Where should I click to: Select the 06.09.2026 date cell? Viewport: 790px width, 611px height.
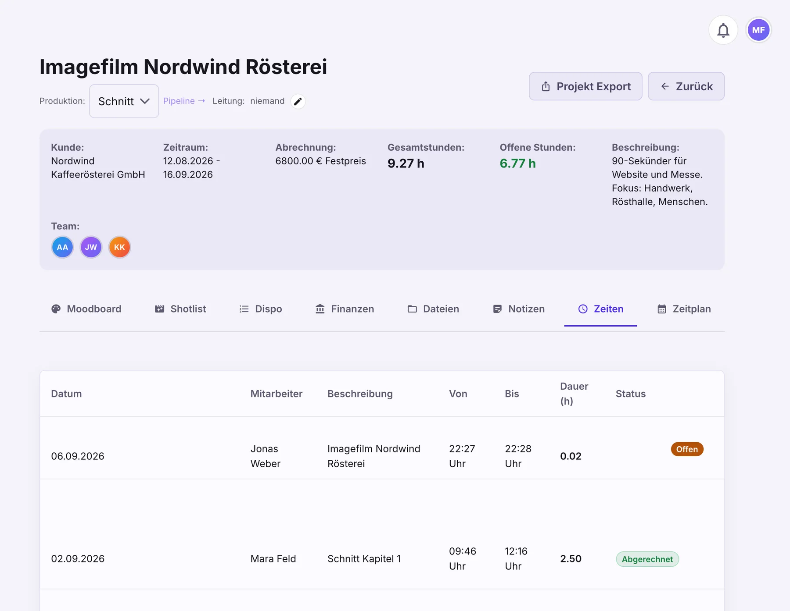click(x=78, y=456)
